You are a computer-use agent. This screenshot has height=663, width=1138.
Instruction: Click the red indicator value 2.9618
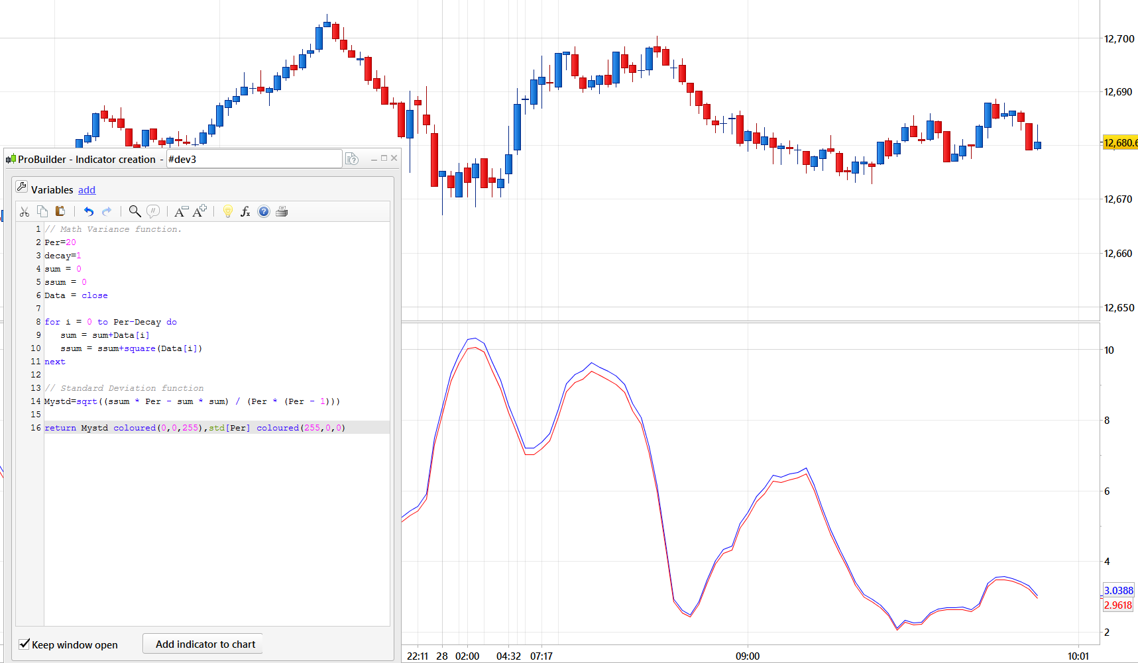[x=1118, y=605]
